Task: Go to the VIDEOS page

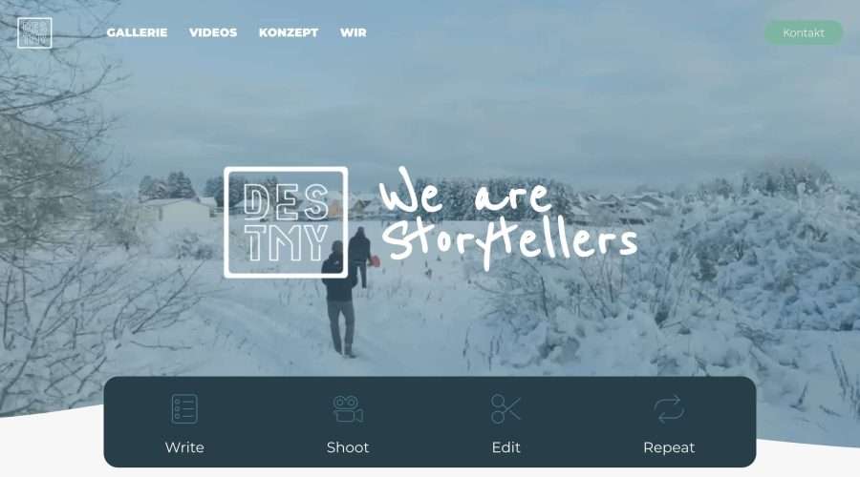Action: [x=213, y=32]
